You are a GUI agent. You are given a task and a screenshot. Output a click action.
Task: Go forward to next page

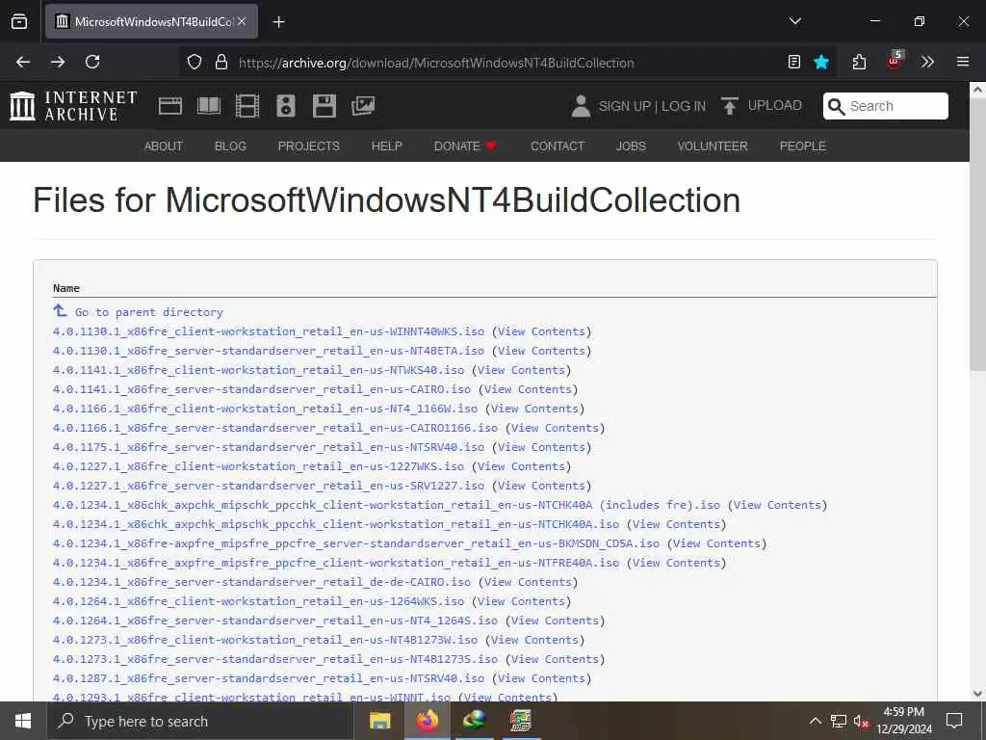click(x=58, y=62)
